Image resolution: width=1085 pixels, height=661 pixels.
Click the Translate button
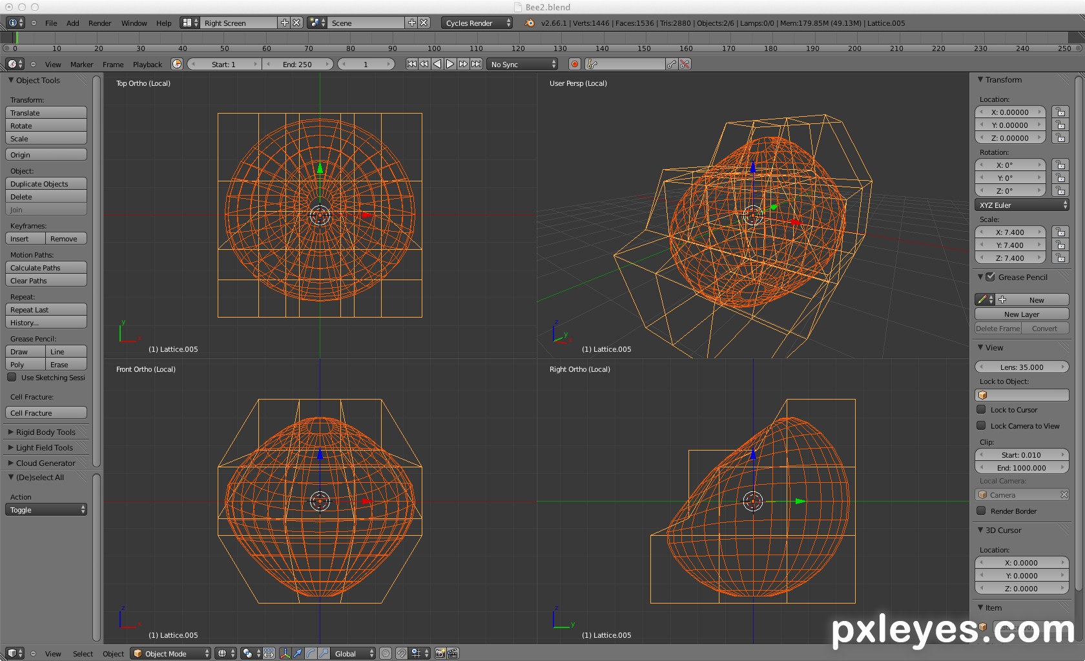point(46,112)
